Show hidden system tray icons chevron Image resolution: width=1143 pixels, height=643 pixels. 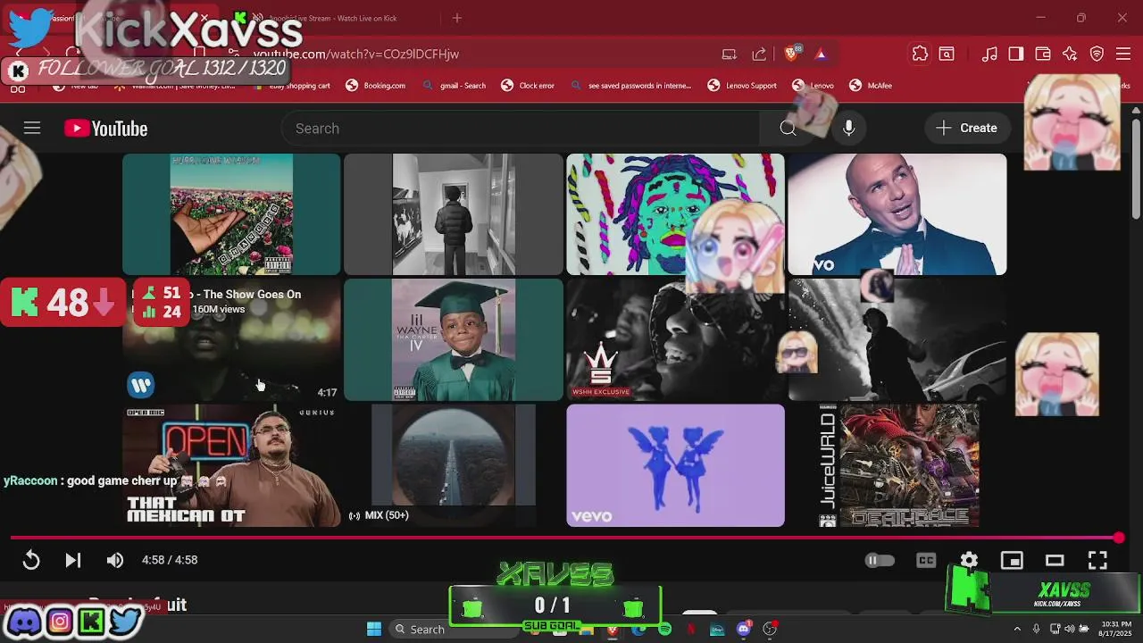(x=1017, y=629)
